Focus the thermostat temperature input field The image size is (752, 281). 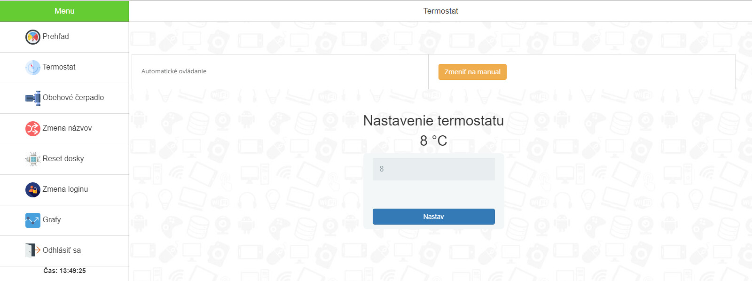click(x=433, y=169)
